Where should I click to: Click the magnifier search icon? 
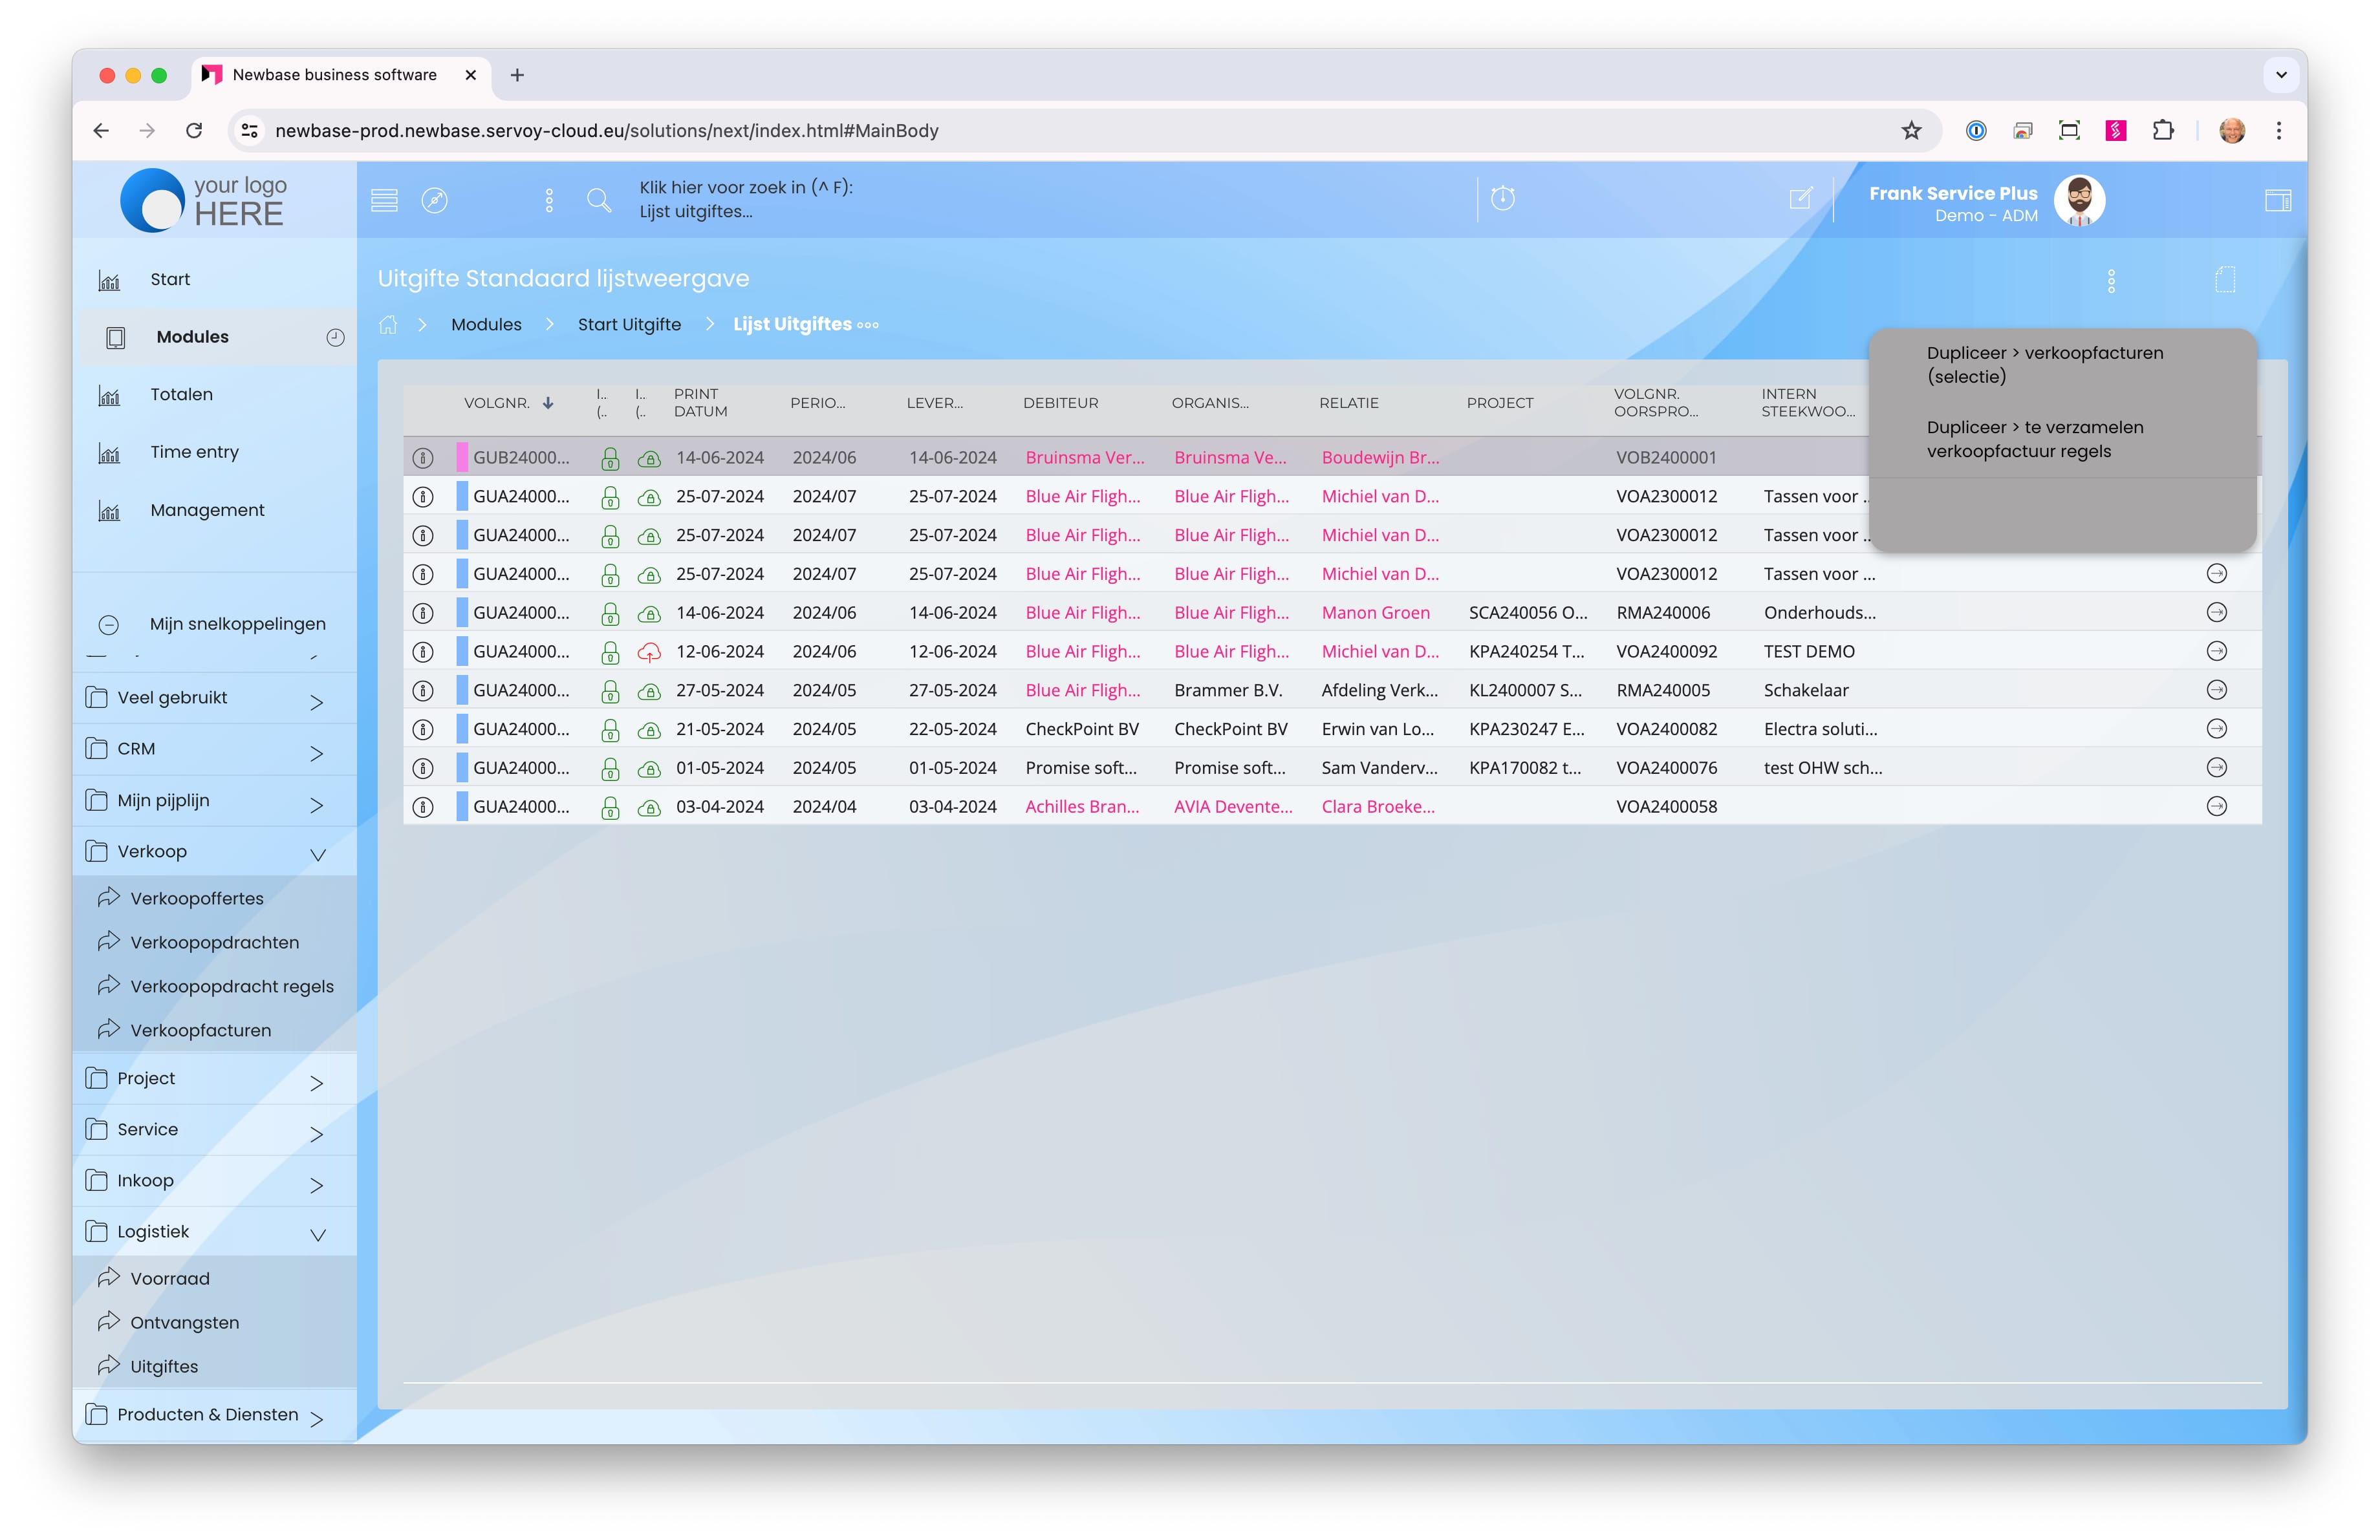coord(599,200)
